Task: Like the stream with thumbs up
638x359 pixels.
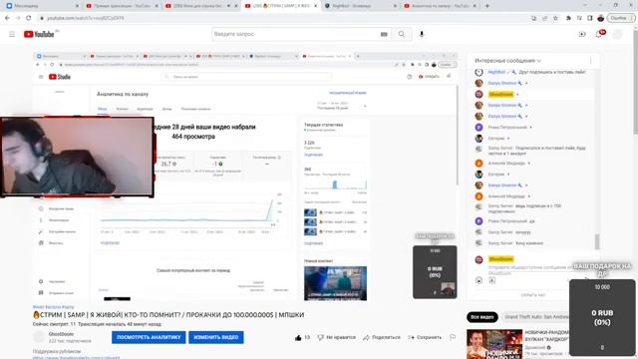Action: 302,337
